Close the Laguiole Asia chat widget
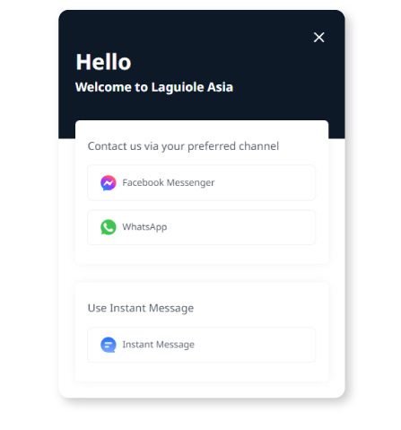The image size is (401, 430). click(x=319, y=38)
